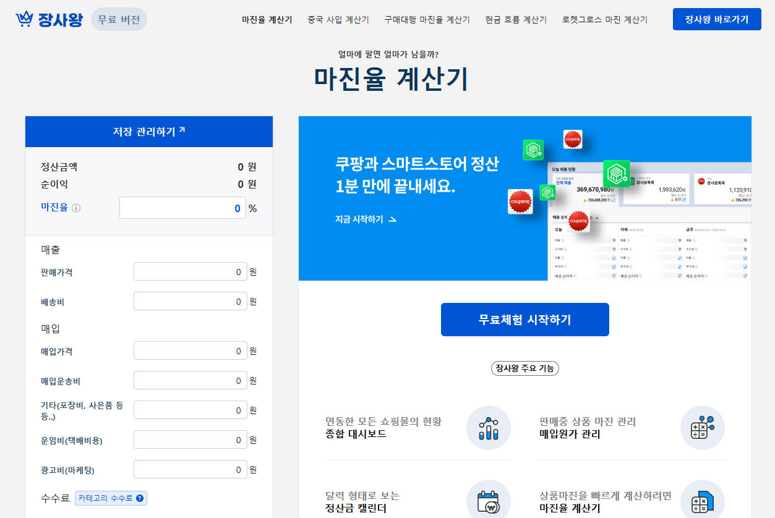The height and width of the screenshot is (518, 775).
Task: Click the 지금 시작하기 banner link
Action: [x=366, y=219]
